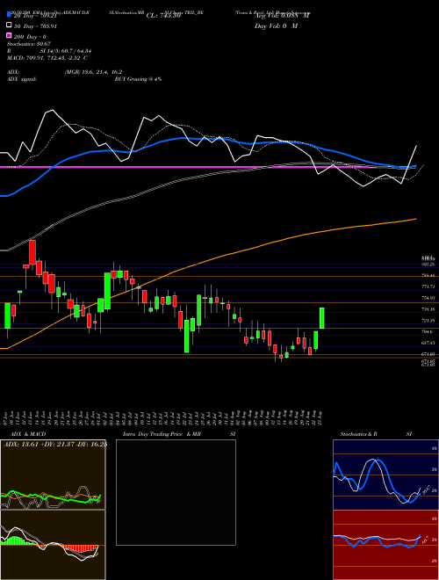Click the 721.38 price axis label
Screen dimensions: 439x580
[x=428, y=321]
